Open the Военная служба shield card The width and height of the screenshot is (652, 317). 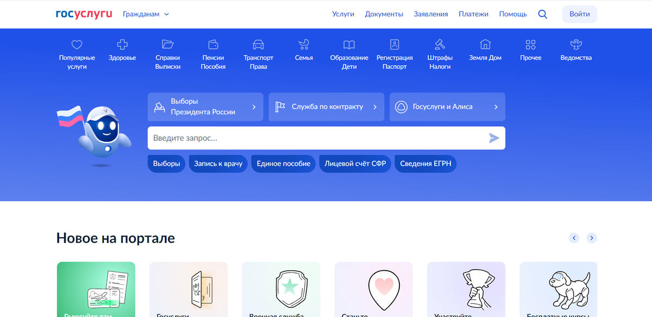(x=281, y=289)
